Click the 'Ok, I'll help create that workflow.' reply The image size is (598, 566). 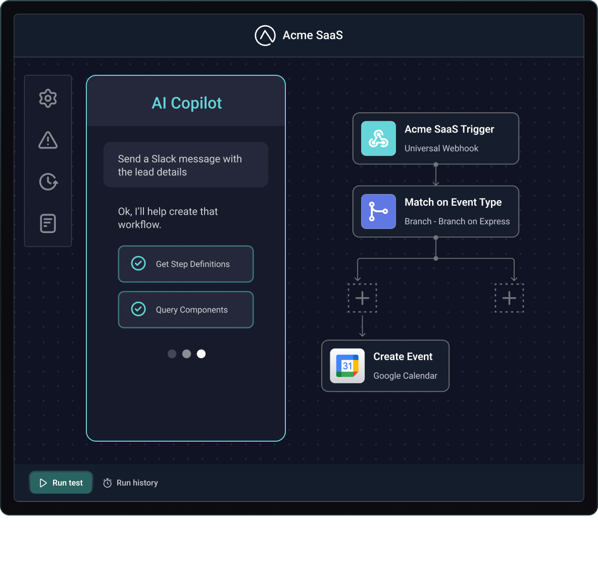(168, 218)
